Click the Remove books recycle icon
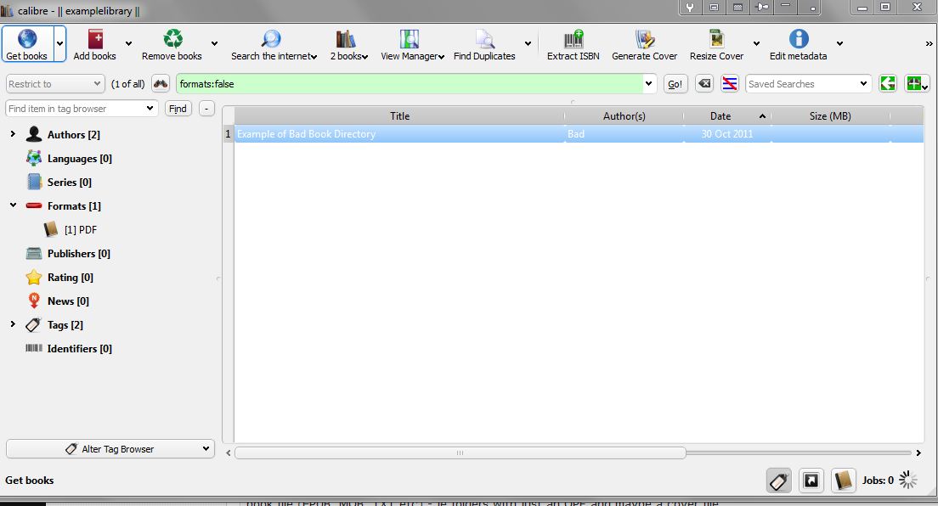This screenshot has height=506, width=938. pos(172,39)
